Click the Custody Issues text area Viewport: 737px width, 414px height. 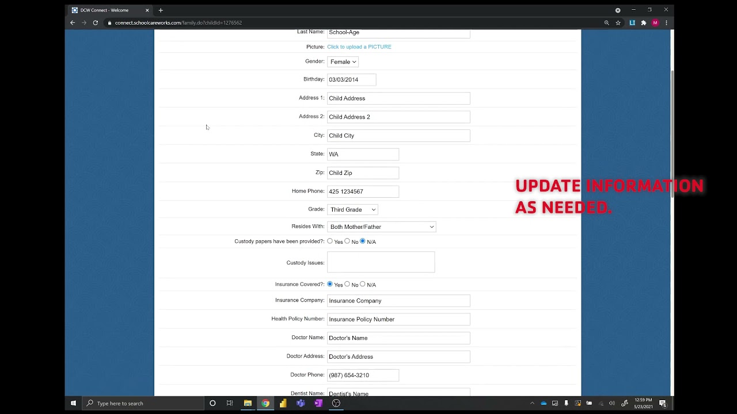[381, 262]
